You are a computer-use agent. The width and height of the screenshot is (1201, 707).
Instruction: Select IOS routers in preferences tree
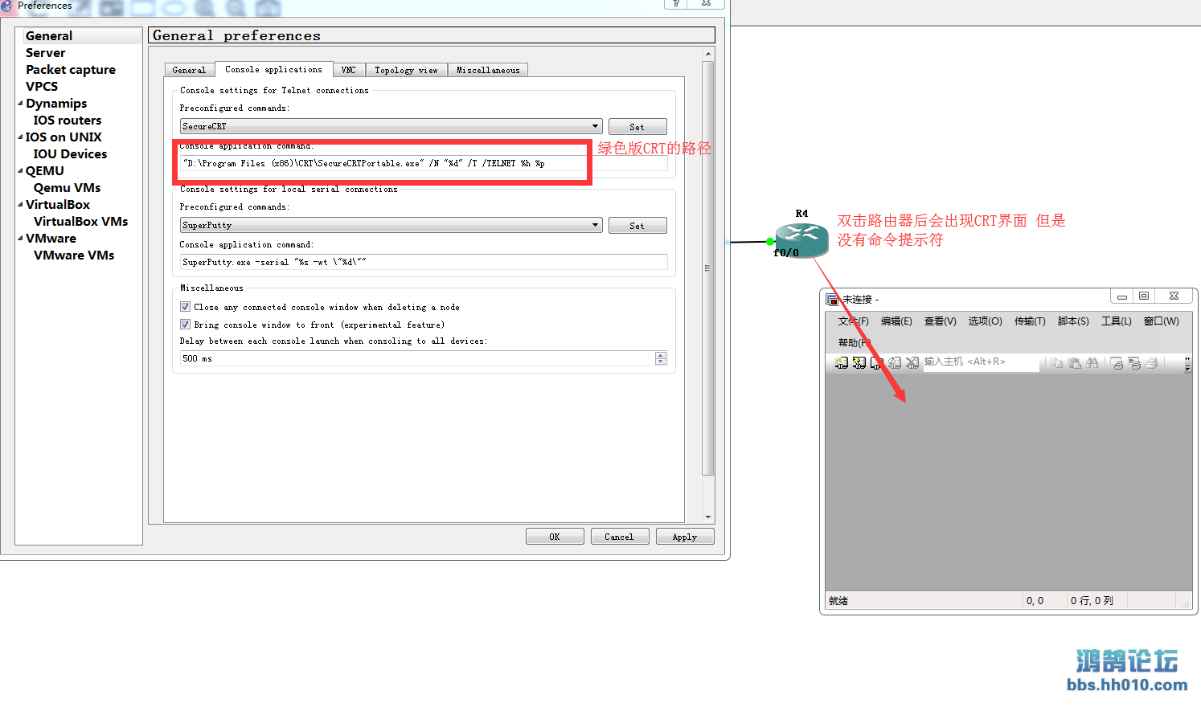pyautogui.click(x=68, y=120)
